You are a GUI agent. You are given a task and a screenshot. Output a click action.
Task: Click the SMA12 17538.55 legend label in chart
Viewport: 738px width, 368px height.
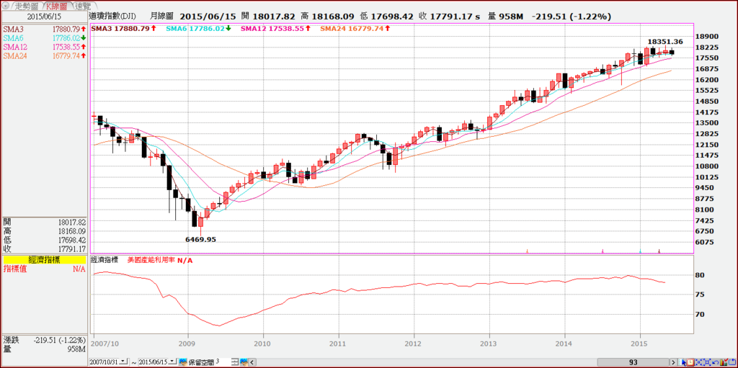pyautogui.click(x=275, y=28)
